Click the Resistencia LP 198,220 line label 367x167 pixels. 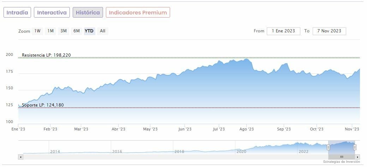coord(46,55)
